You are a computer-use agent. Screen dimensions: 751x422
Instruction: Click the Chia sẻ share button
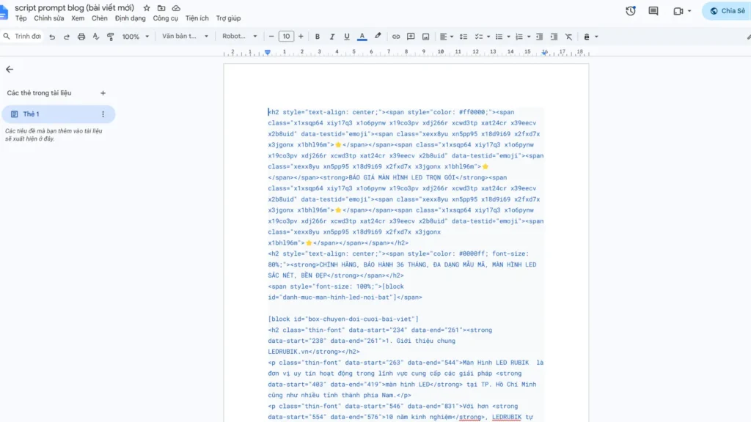727,11
